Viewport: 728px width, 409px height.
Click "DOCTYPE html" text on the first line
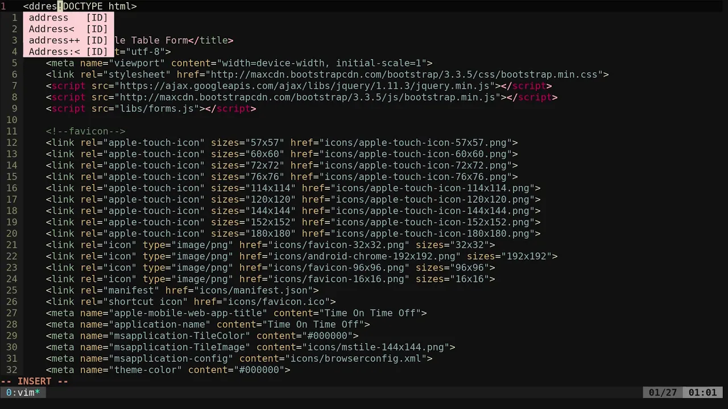pos(97,6)
